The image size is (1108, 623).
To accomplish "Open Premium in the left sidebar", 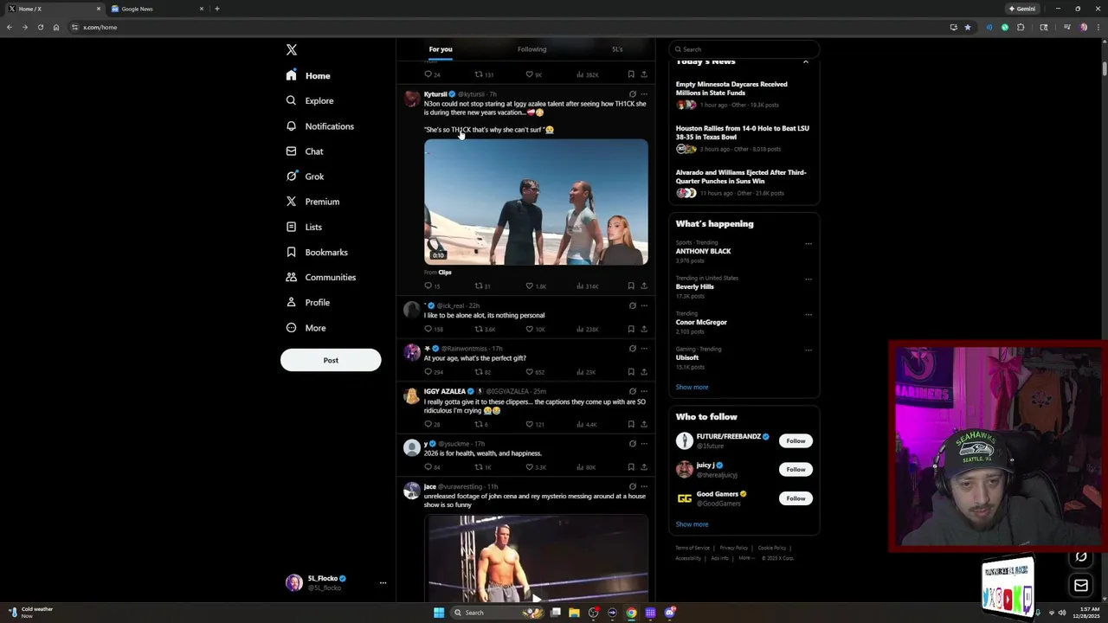I will (312, 202).
